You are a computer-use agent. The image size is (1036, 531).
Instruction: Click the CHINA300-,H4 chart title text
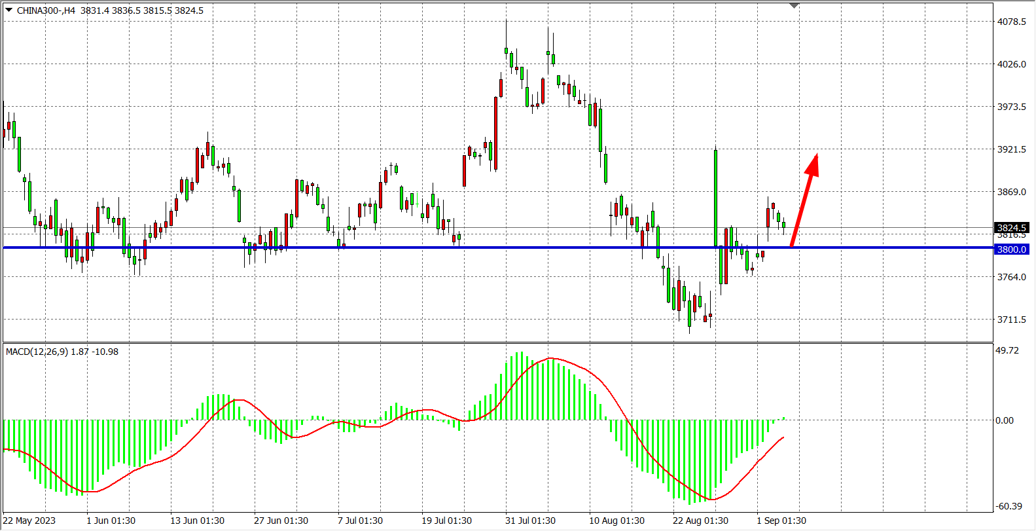[46, 10]
